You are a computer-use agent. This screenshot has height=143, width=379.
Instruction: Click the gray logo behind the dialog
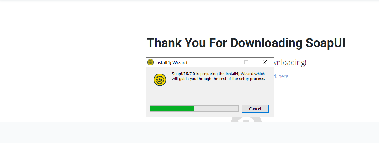coord(247,120)
